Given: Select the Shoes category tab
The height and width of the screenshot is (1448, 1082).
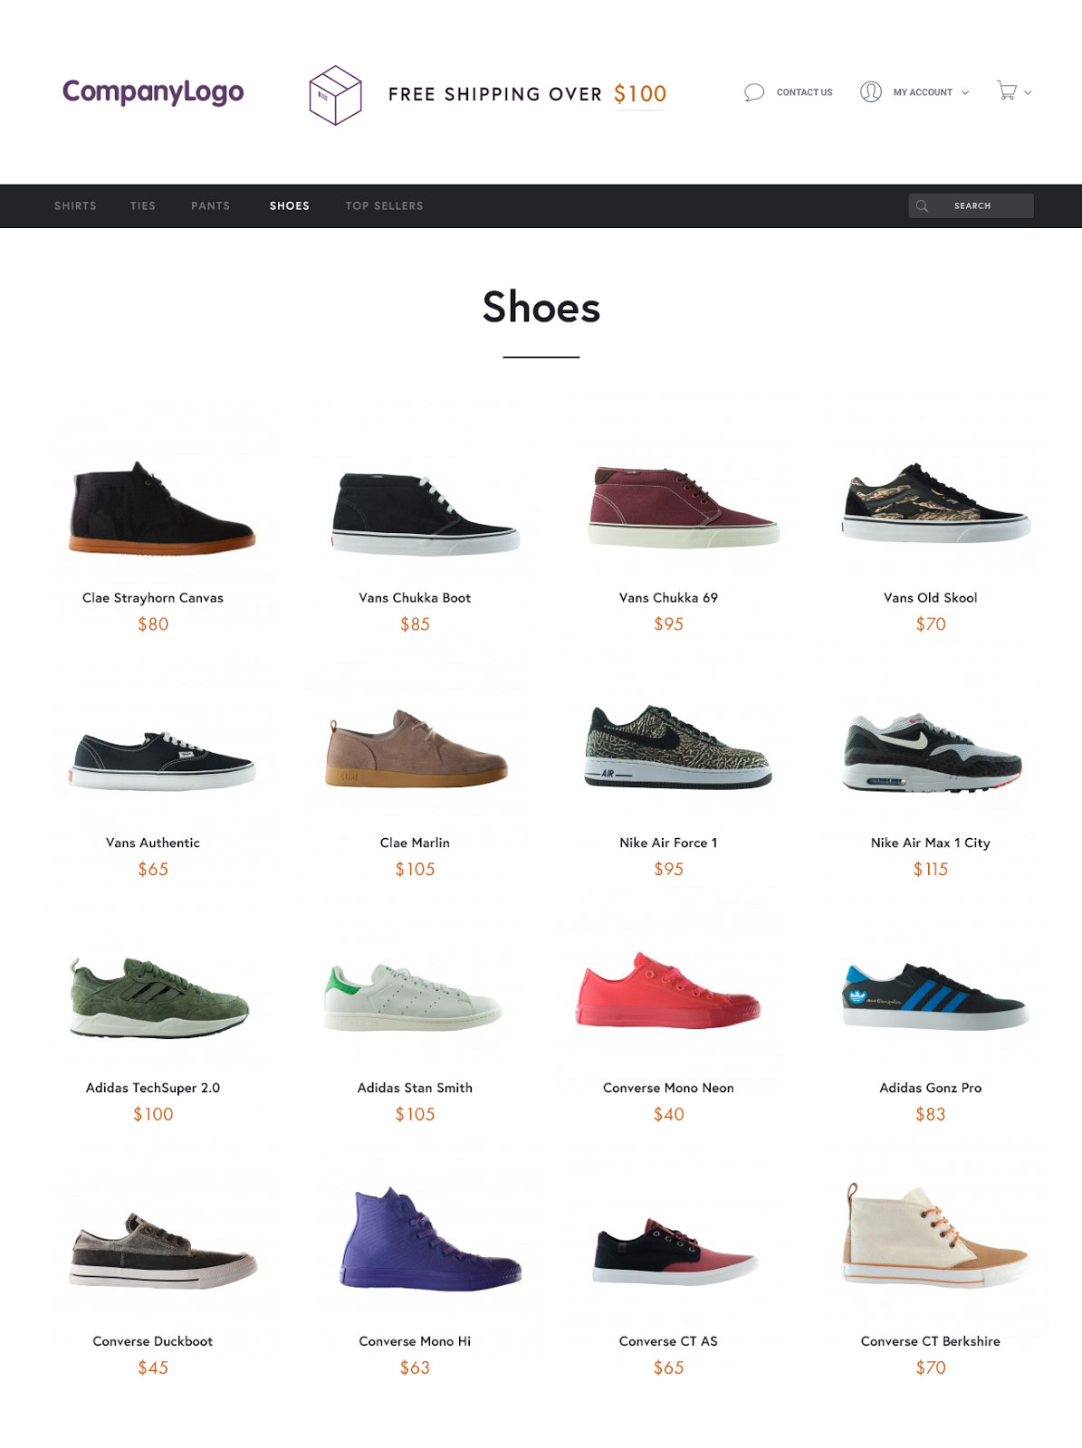Looking at the screenshot, I should click(x=290, y=205).
